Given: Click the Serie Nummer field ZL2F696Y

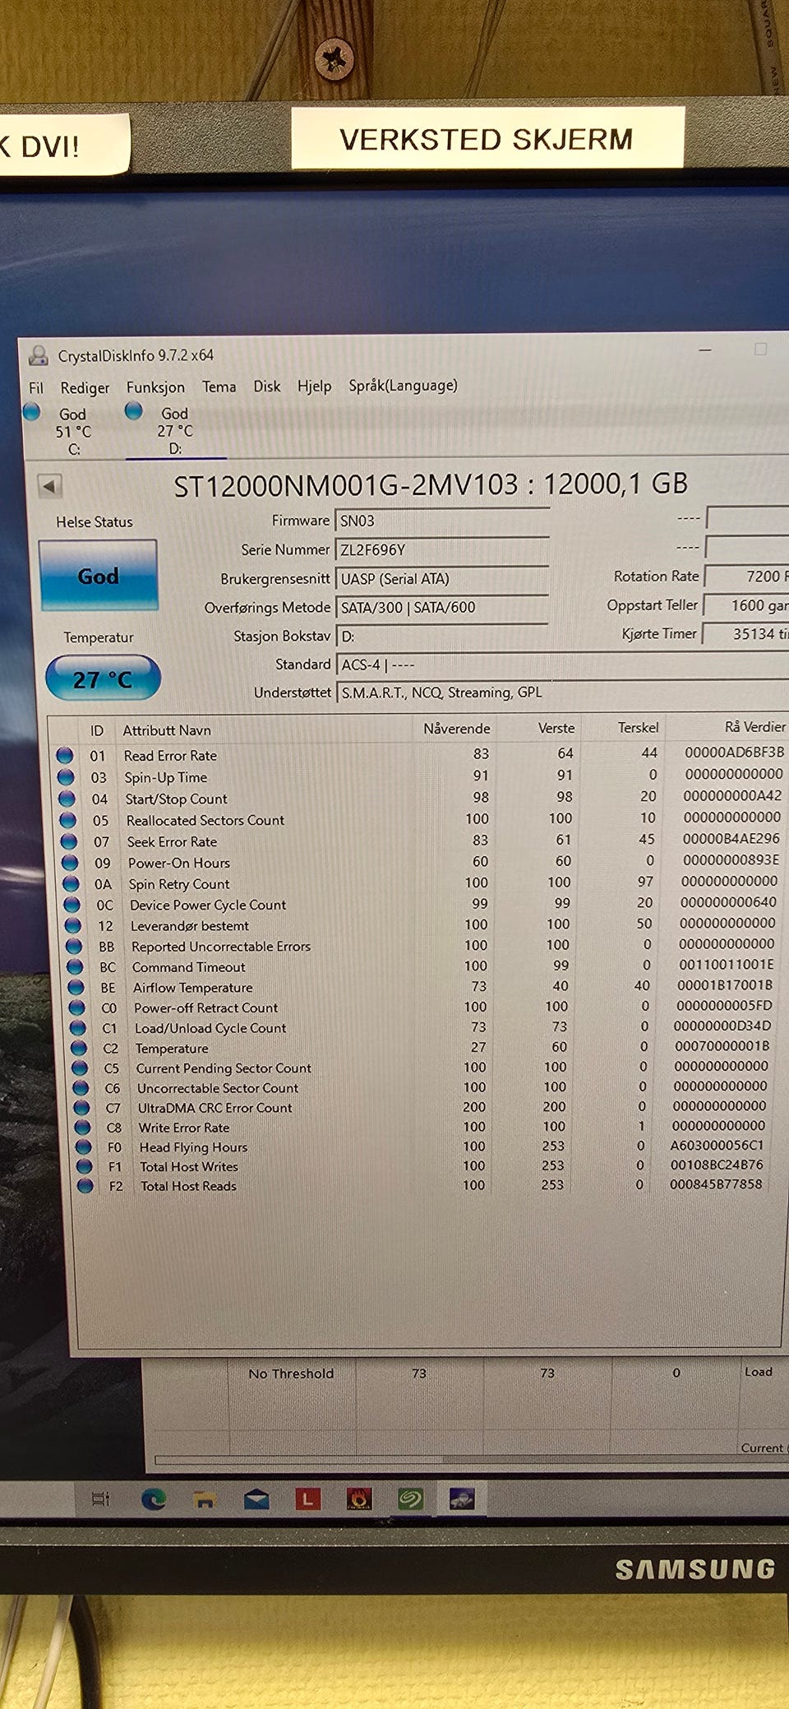Looking at the screenshot, I should tap(442, 549).
